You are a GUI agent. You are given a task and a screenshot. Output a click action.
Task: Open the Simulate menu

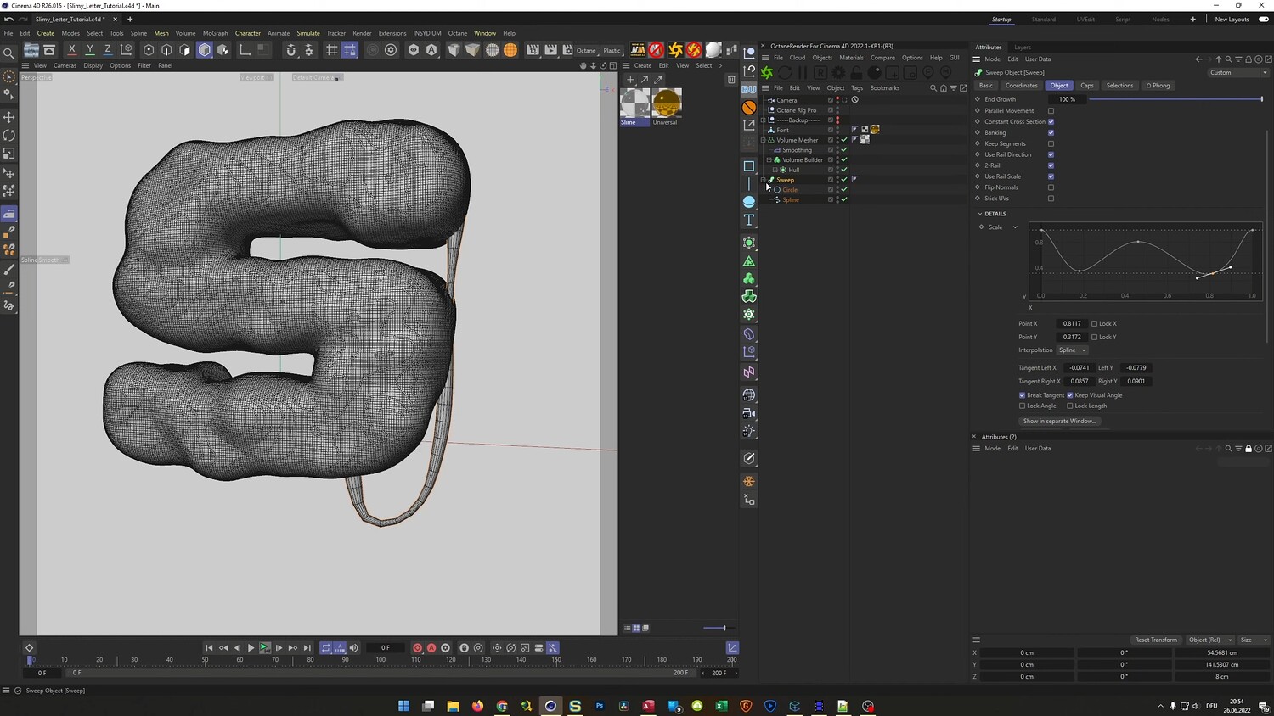point(308,33)
